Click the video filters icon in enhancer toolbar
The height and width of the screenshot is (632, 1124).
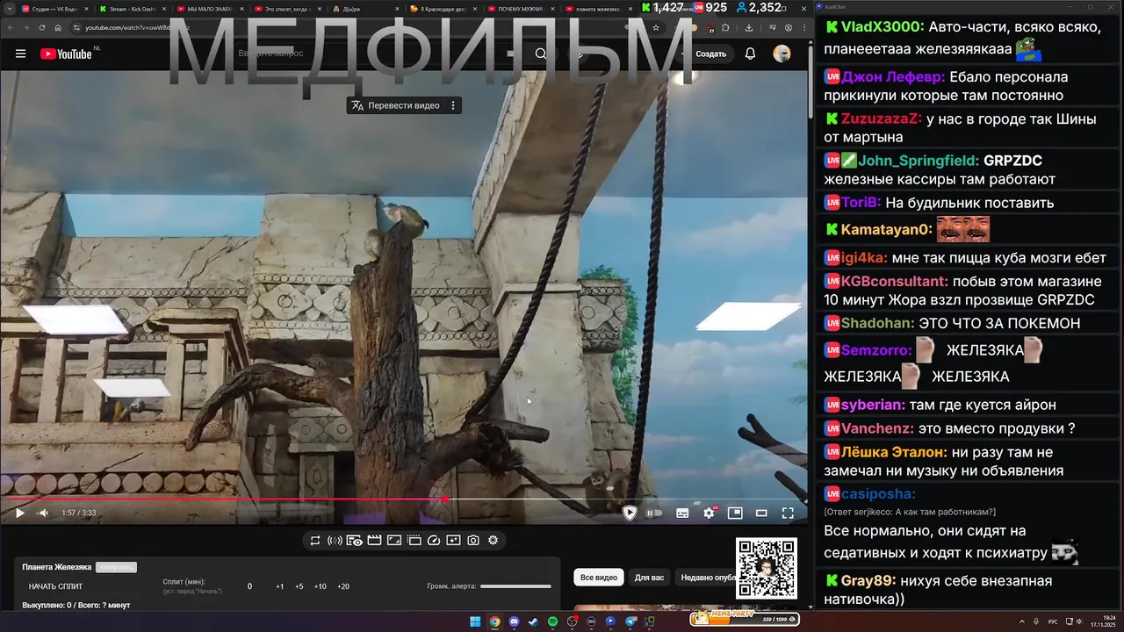pos(453,541)
